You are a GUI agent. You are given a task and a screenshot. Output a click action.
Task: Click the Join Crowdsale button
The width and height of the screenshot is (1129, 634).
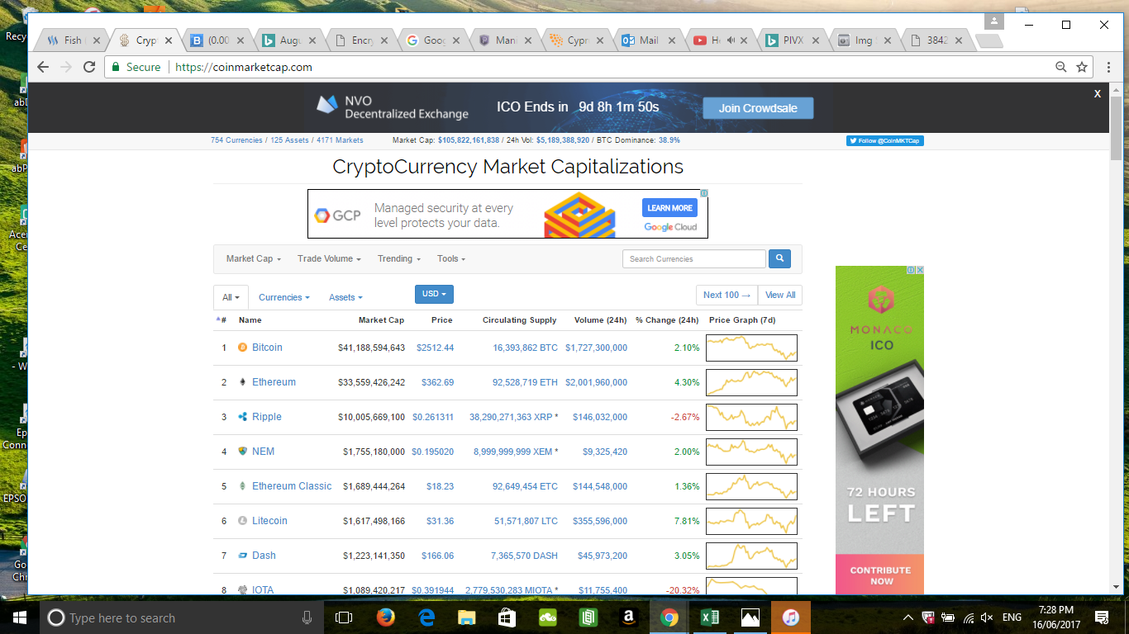coord(758,108)
